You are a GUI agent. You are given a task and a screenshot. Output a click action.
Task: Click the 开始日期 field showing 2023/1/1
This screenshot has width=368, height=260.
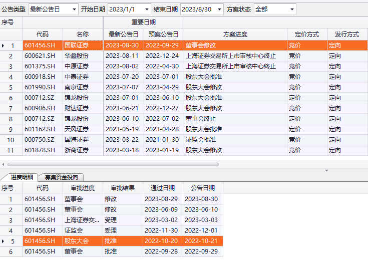(x=125, y=9)
